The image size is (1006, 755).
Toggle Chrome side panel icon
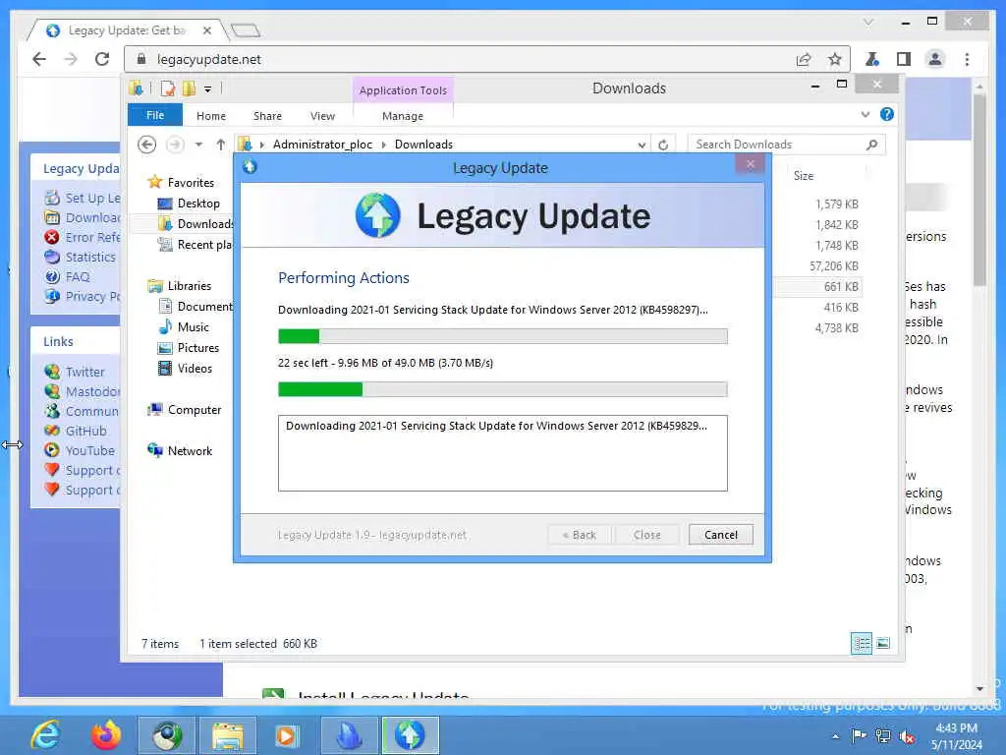coord(904,59)
